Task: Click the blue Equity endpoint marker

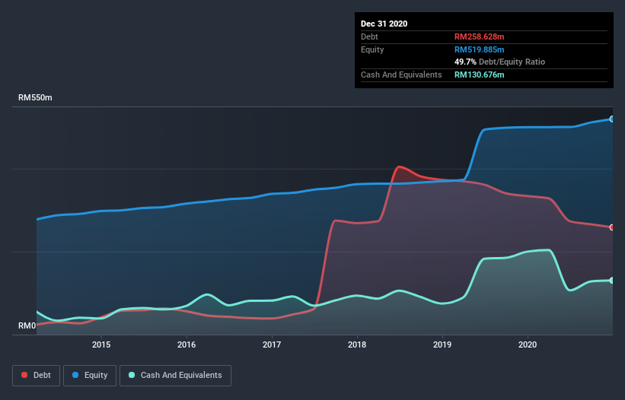Action: (612, 119)
